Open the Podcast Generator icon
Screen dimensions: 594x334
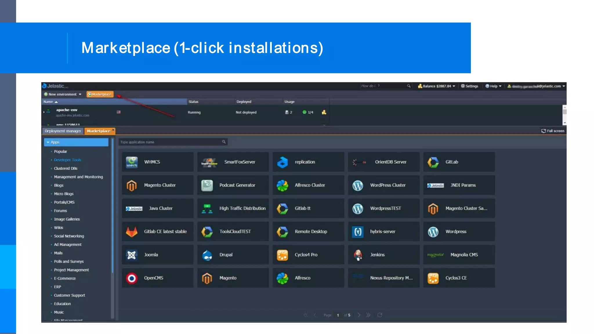tap(207, 185)
